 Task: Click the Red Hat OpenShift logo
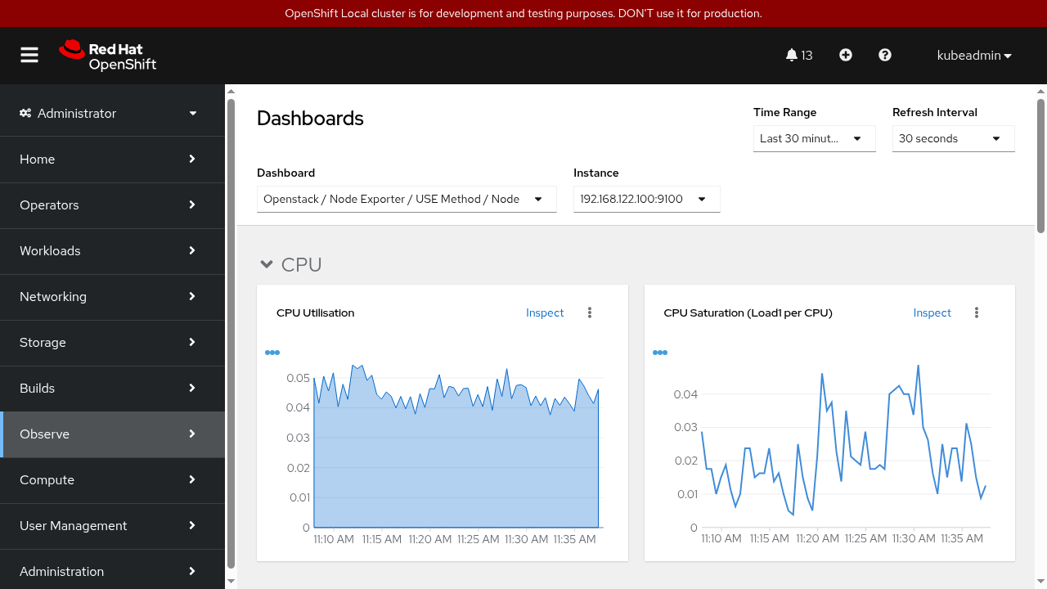click(x=107, y=55)
